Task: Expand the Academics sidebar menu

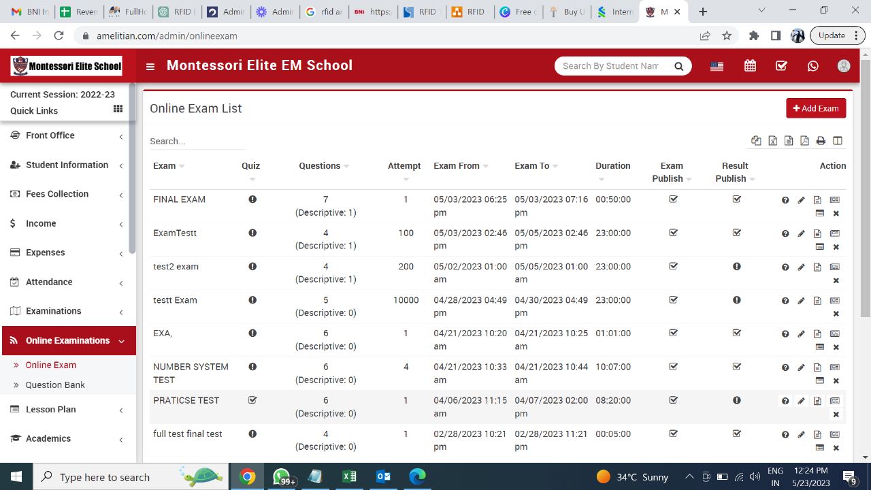Action: click(68, 439)
